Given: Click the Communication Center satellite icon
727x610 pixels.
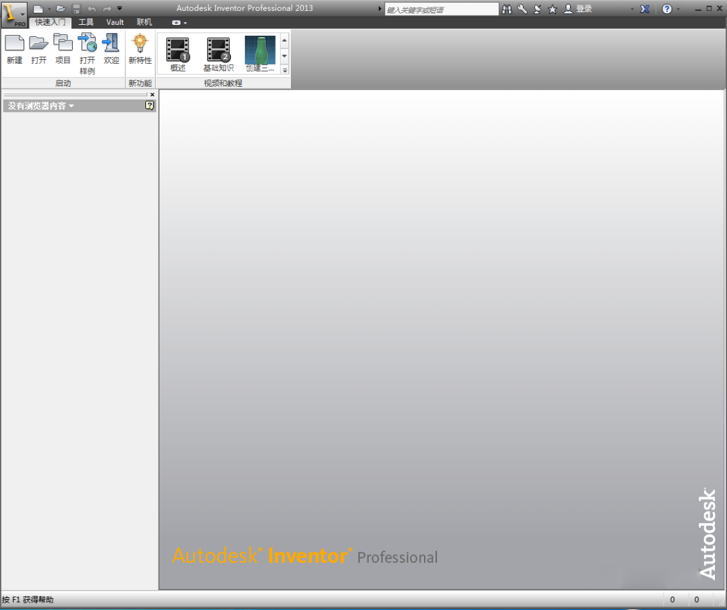Looking at the screenshot, I should click(537, 9).
